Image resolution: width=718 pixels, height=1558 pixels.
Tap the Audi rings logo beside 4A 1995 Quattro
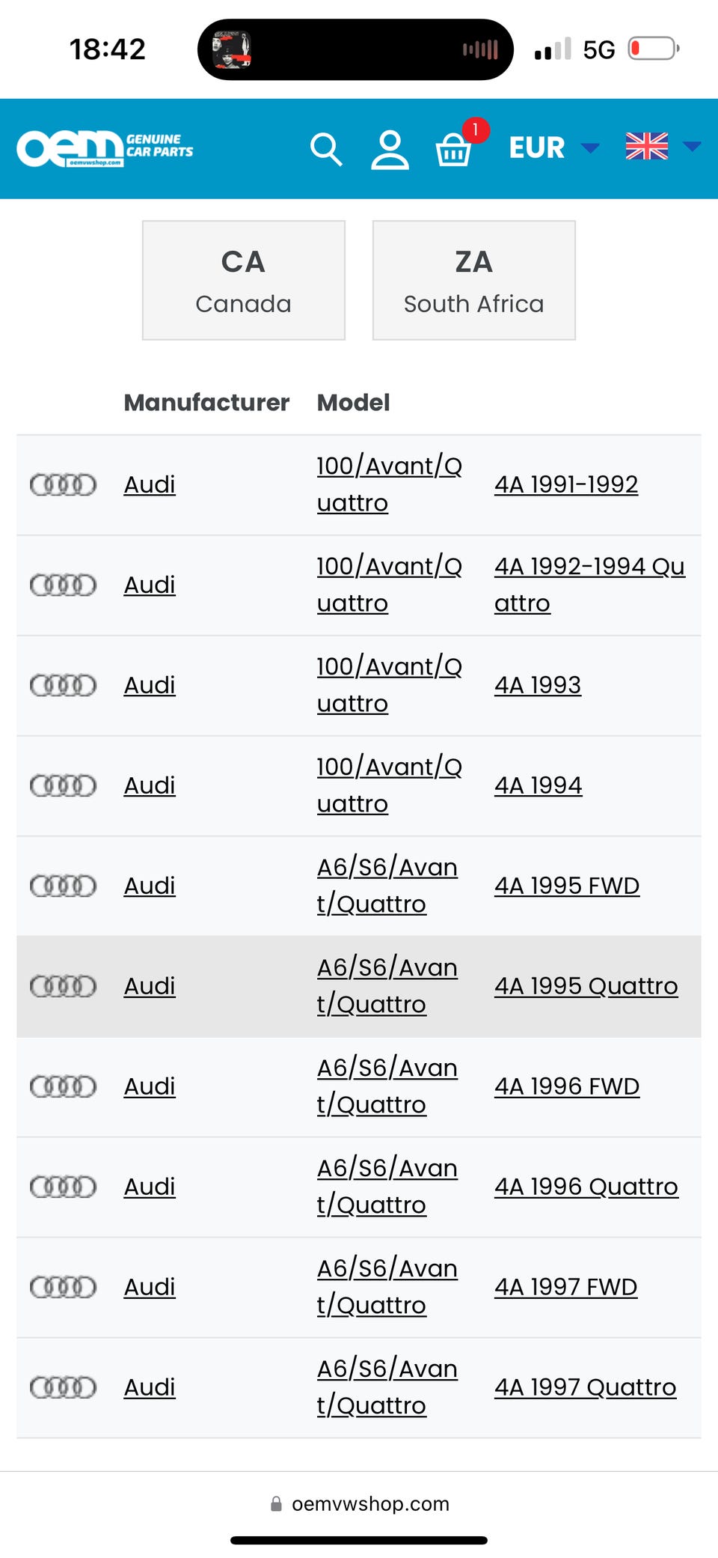[x=63, y=986]
